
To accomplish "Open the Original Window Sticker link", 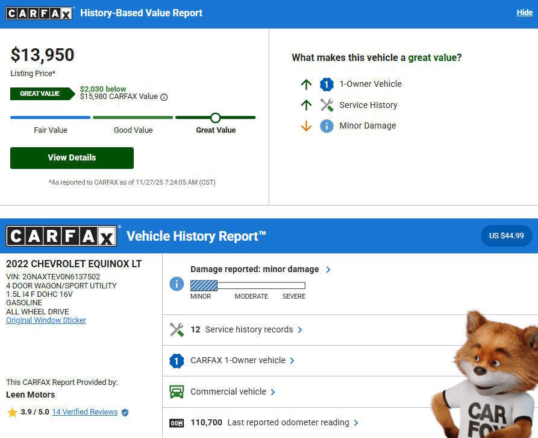I will [x=46, y=320].
